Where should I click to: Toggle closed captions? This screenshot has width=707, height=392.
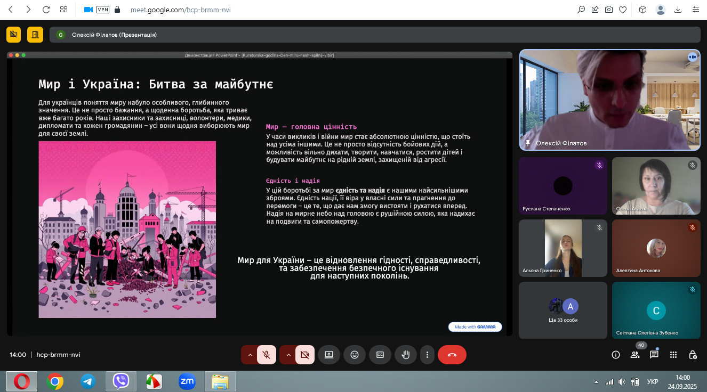tap(380, 355)
